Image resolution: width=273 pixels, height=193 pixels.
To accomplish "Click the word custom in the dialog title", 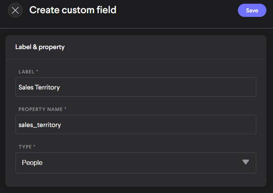I will (75, 10).
